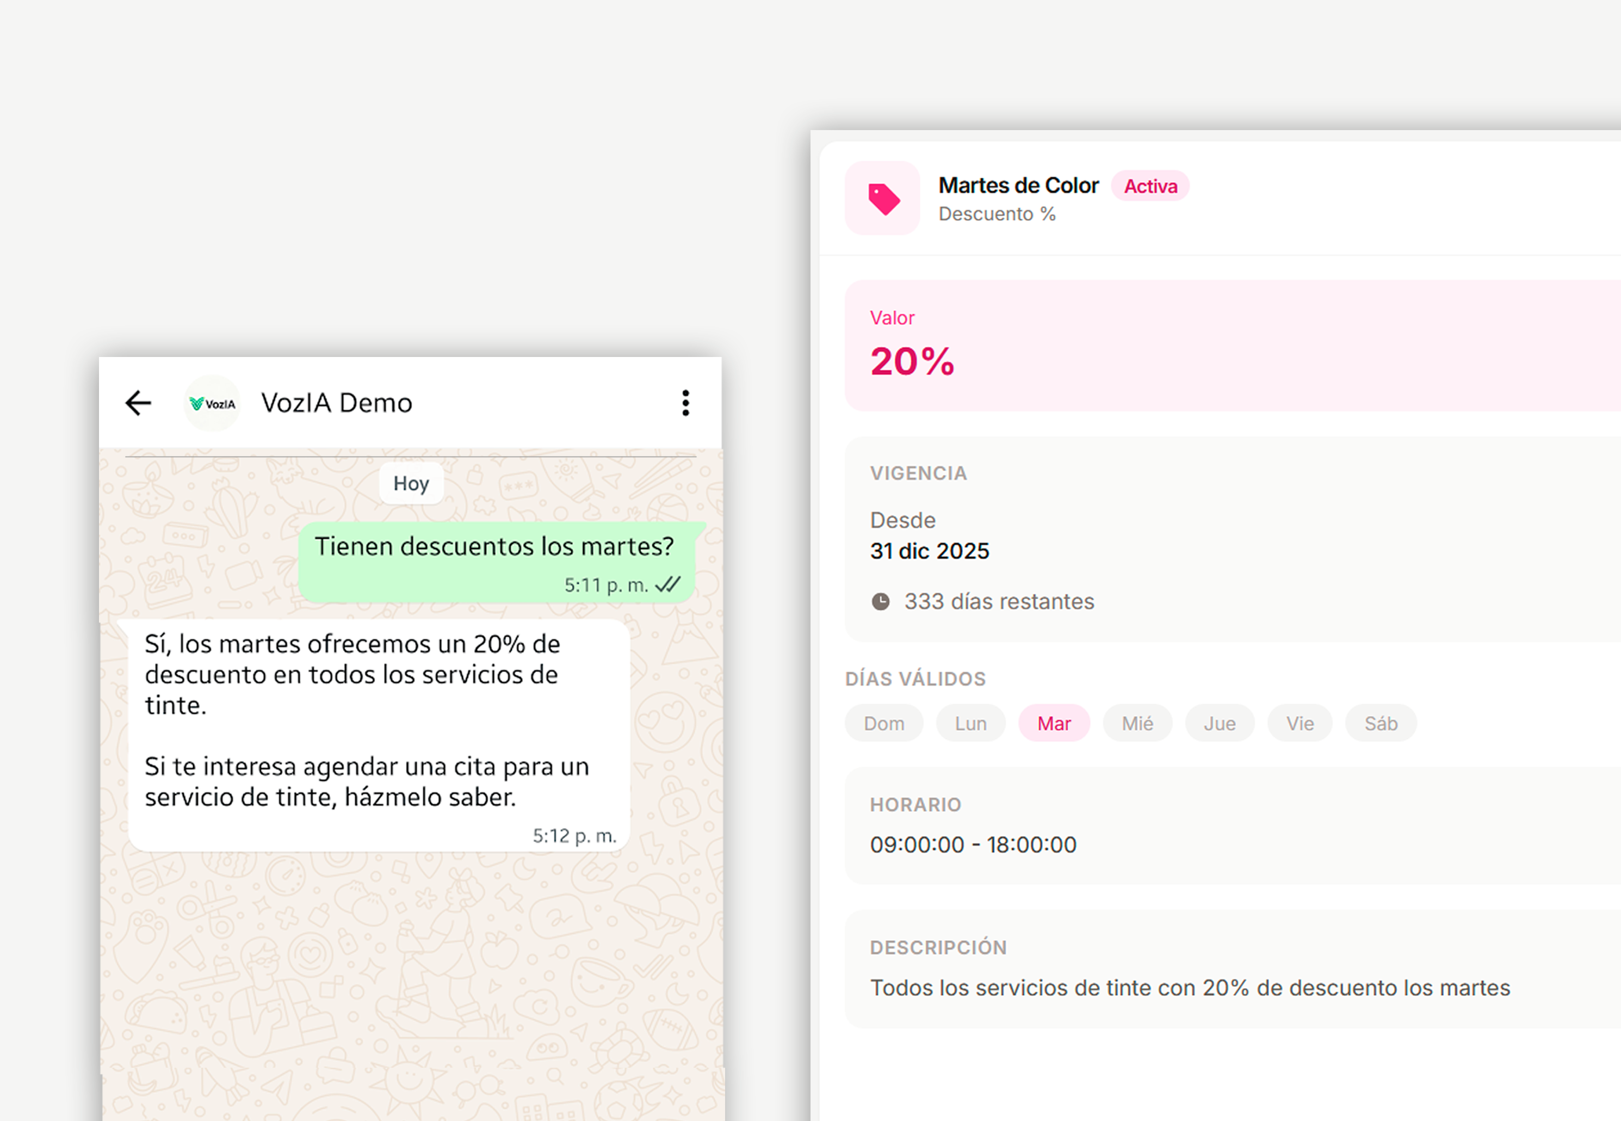Toggle the Vie day chip
Viewport: 1621px width, 1121px height.
click(x=1300, y=723)
